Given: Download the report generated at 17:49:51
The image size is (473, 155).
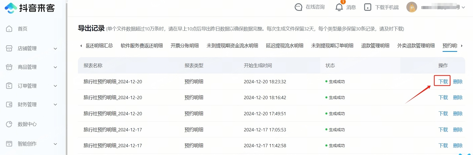Looking at the screenshot, I should point(443,113).
